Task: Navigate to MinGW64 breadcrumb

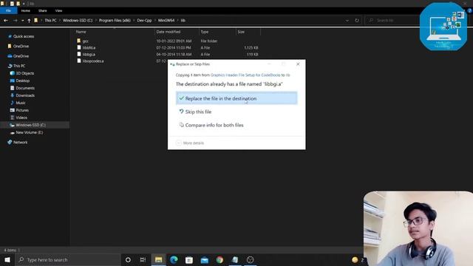Action: [166, 21]
